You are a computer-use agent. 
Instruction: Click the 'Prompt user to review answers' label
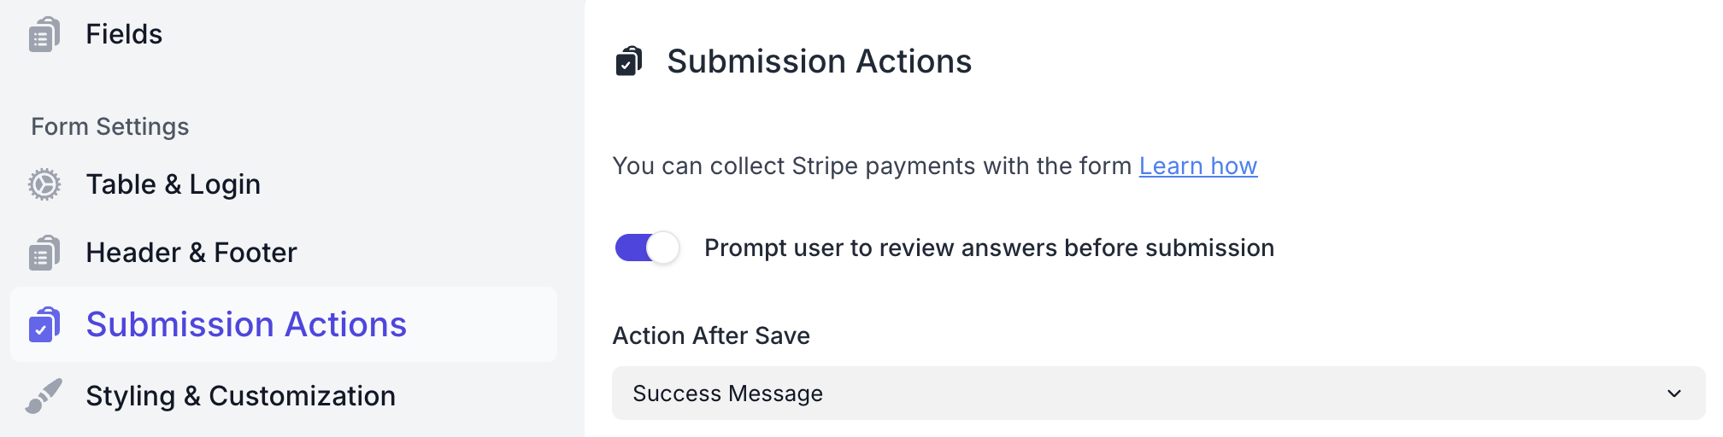989,248
